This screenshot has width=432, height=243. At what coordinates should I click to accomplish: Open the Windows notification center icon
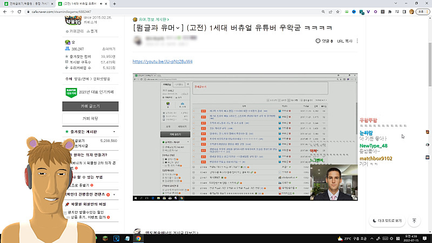tap(424, 239)
